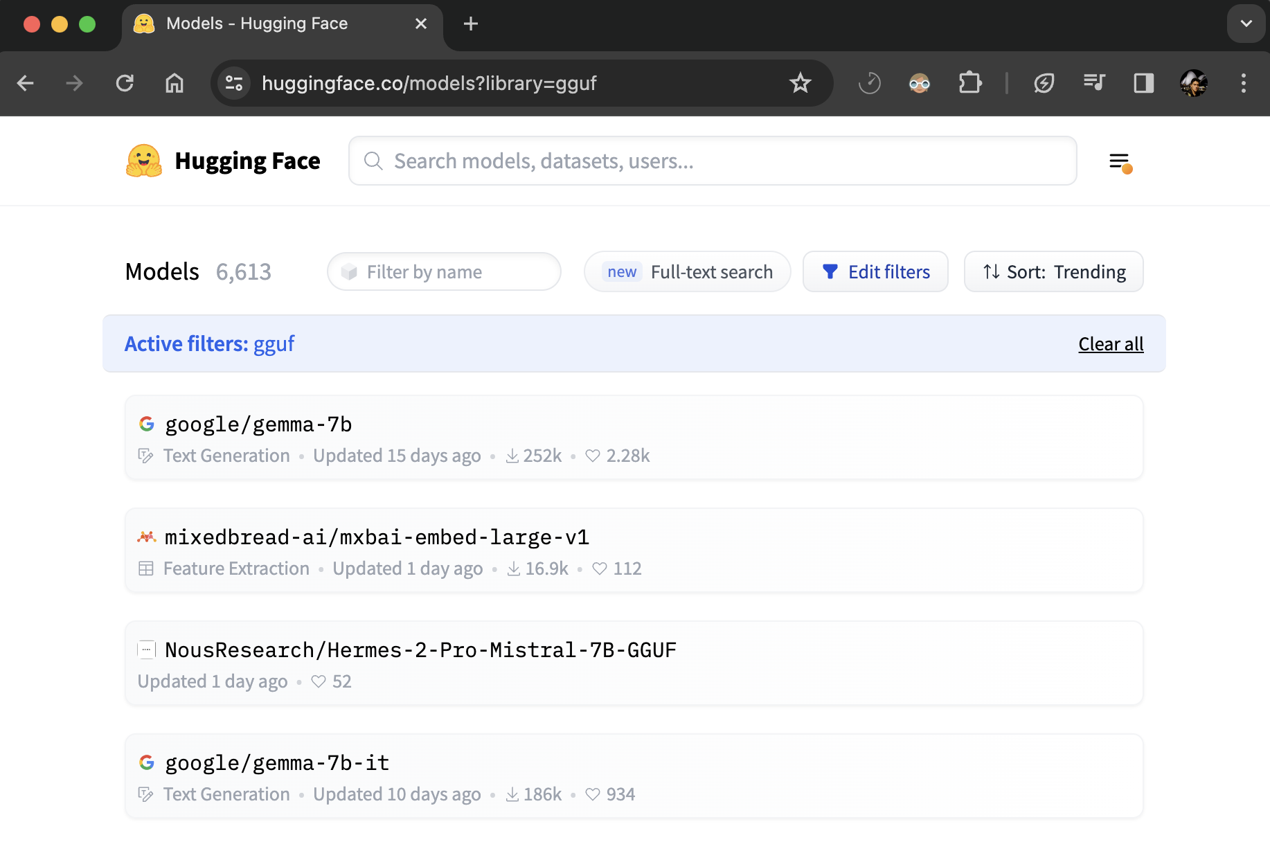Open the hamburger navigation menu

pyautogui.click(x=1120, y=162)
